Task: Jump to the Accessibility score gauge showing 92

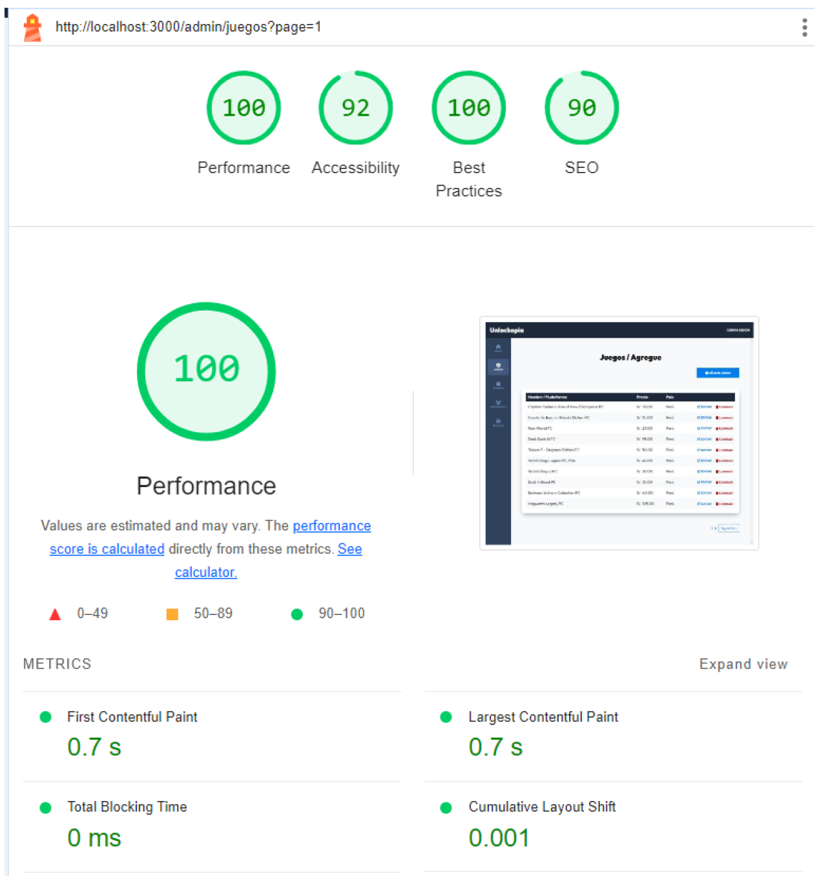Action: [355, 108]
